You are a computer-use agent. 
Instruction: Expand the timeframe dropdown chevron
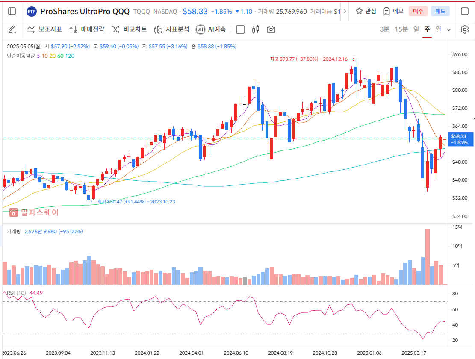click(449, 29)
